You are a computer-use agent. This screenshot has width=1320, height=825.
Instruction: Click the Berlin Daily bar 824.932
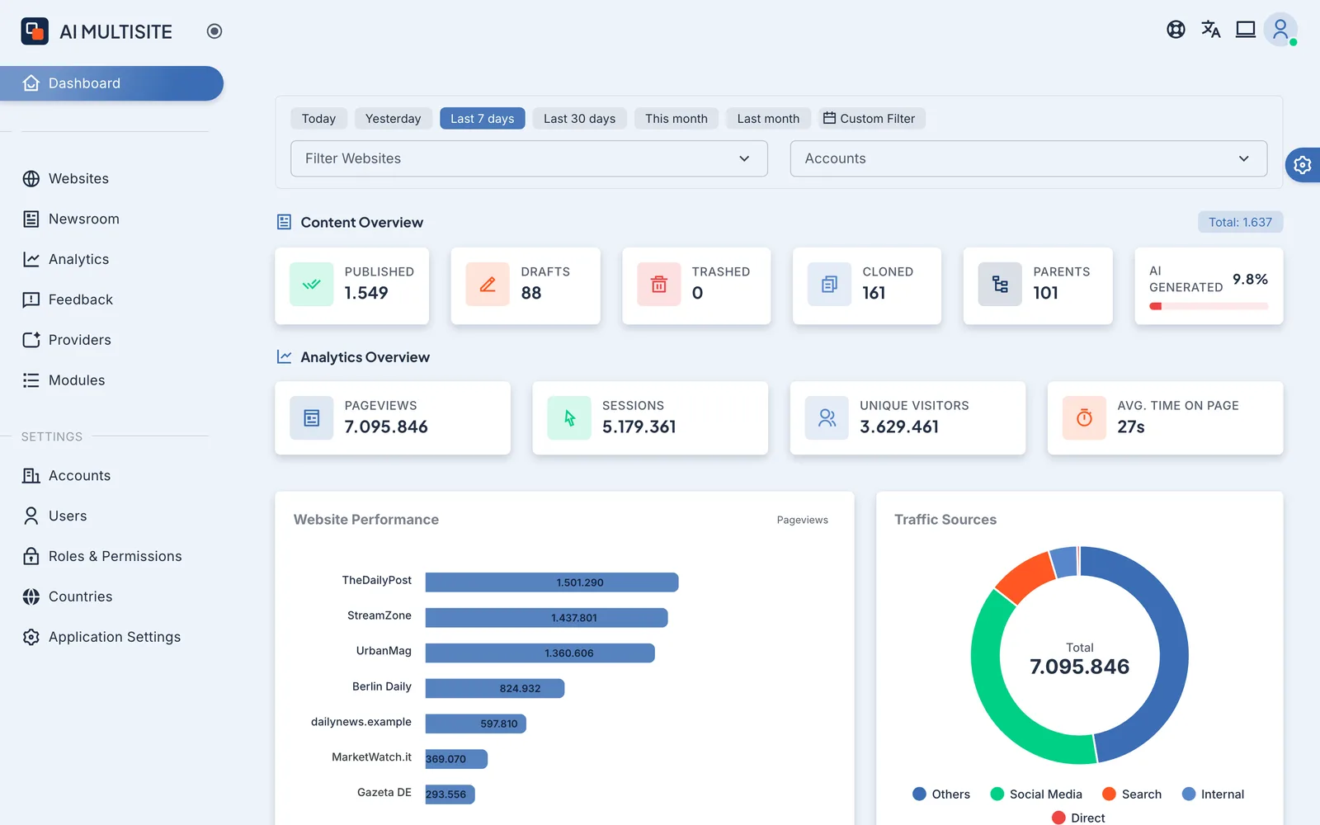click(x=495, y=688)
